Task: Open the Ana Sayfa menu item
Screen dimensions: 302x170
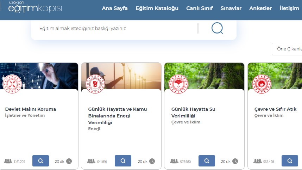Action: [115, 8]
